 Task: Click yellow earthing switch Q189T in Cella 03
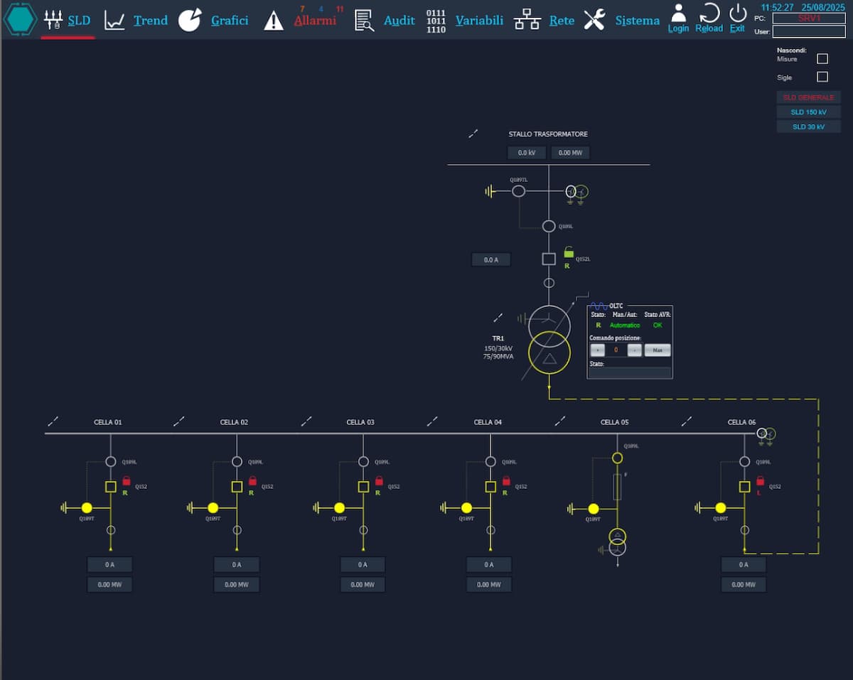pyautogui.click(x=339, y=507)
